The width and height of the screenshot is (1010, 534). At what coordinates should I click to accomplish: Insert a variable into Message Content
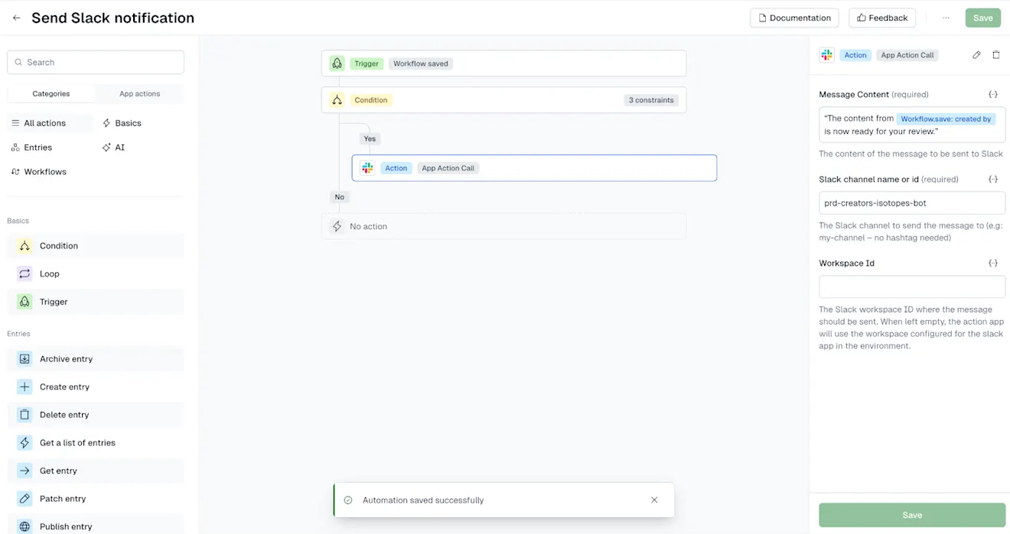tap(993, 93)
